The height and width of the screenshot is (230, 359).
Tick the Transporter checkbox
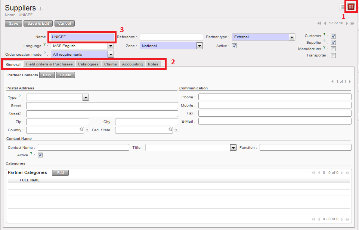coord(333,55)
